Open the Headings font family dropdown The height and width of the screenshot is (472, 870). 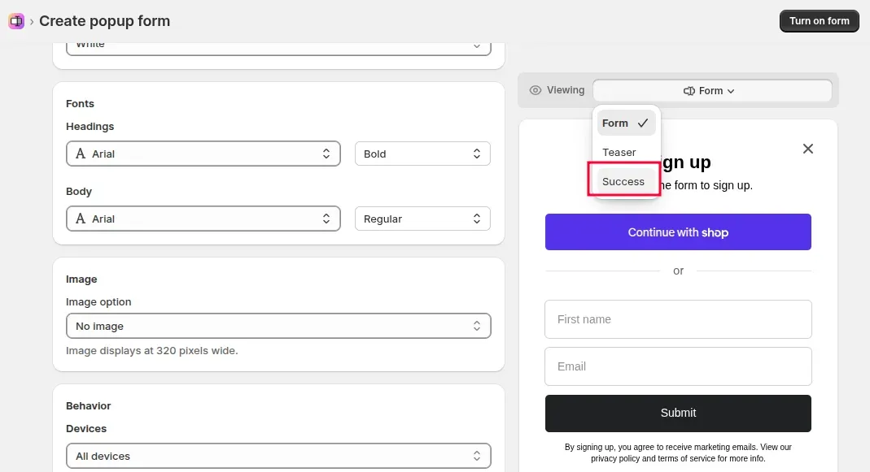(x=203, y=154)
